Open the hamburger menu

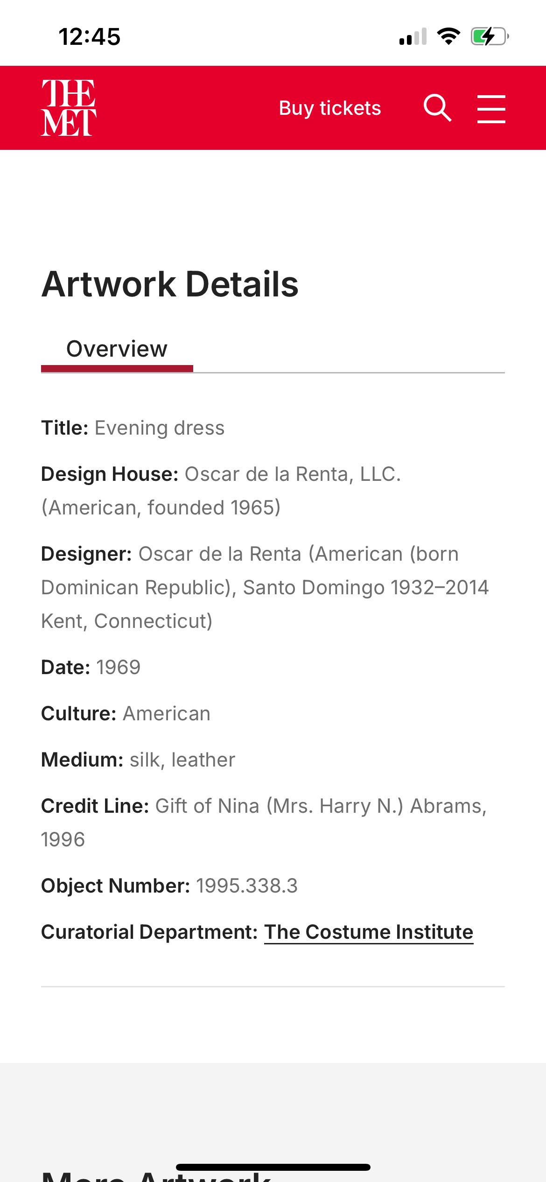pos(491,109)
